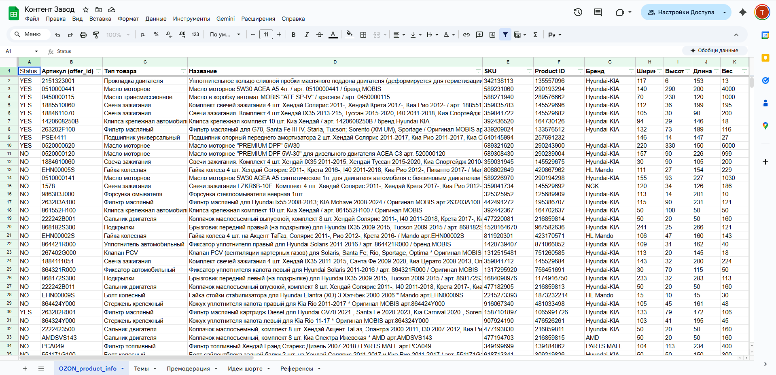
Task: Undo the last action
Action: [x=57, y=35]
